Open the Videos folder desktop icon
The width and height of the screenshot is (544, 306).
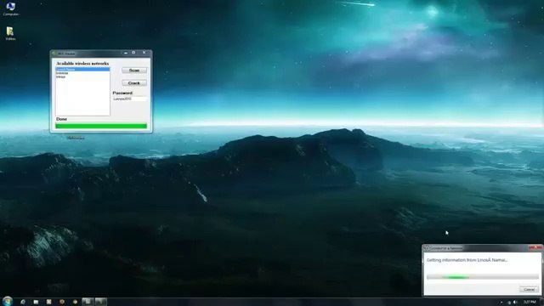tap(10, 34)
